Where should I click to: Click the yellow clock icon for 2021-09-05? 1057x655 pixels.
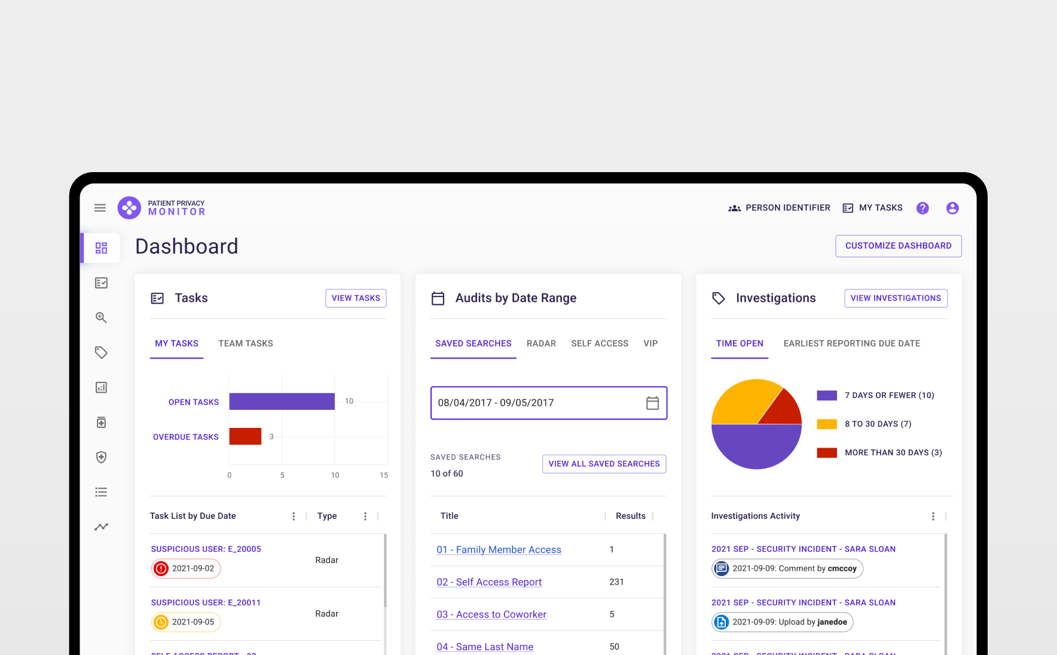(161, 622)
